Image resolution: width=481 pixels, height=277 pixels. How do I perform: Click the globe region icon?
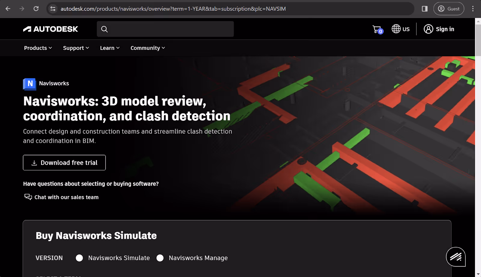396,29
